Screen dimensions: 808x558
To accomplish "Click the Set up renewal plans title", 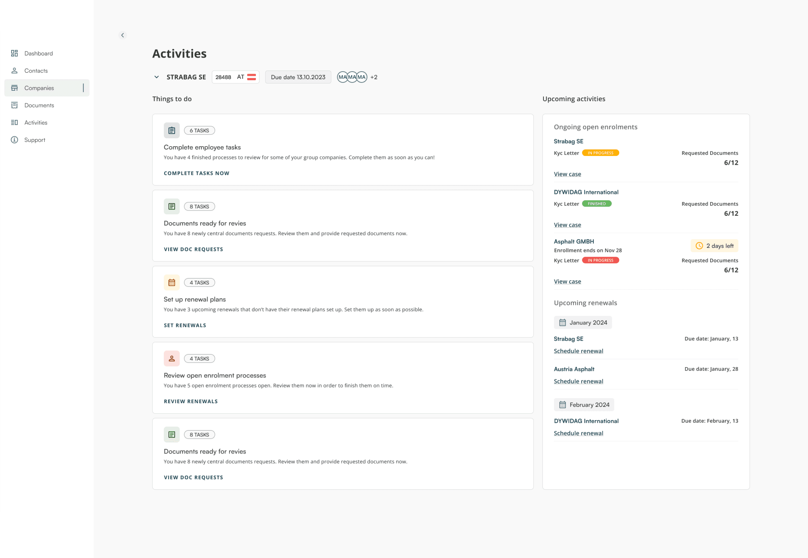I will click(195, 299).
